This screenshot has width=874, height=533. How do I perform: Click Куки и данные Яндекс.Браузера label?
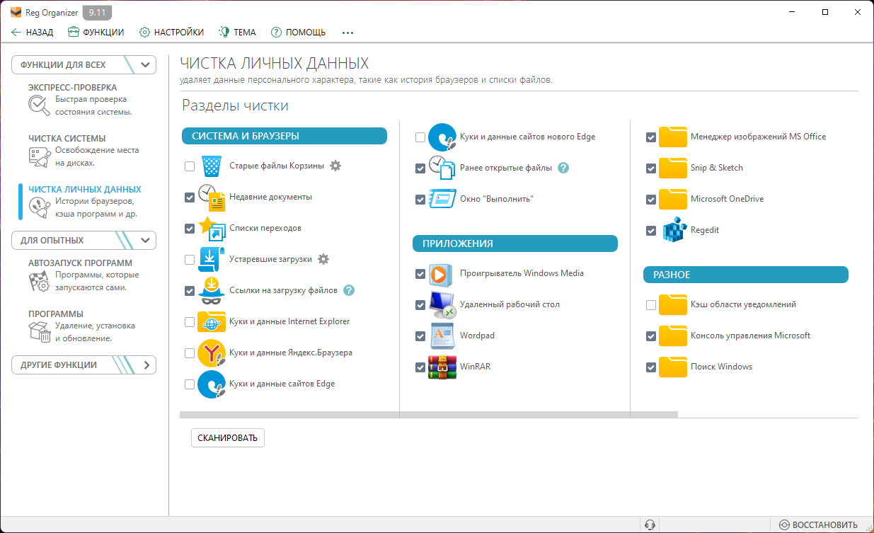291,353
